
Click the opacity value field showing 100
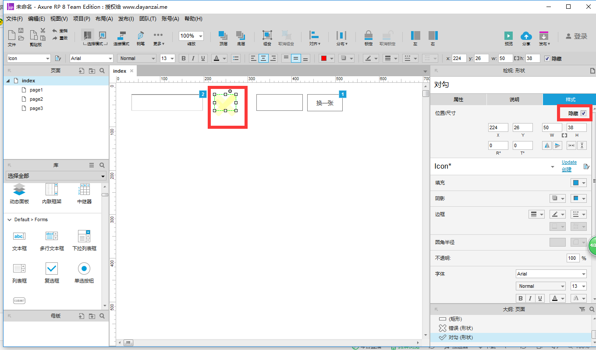coord(573,258)
